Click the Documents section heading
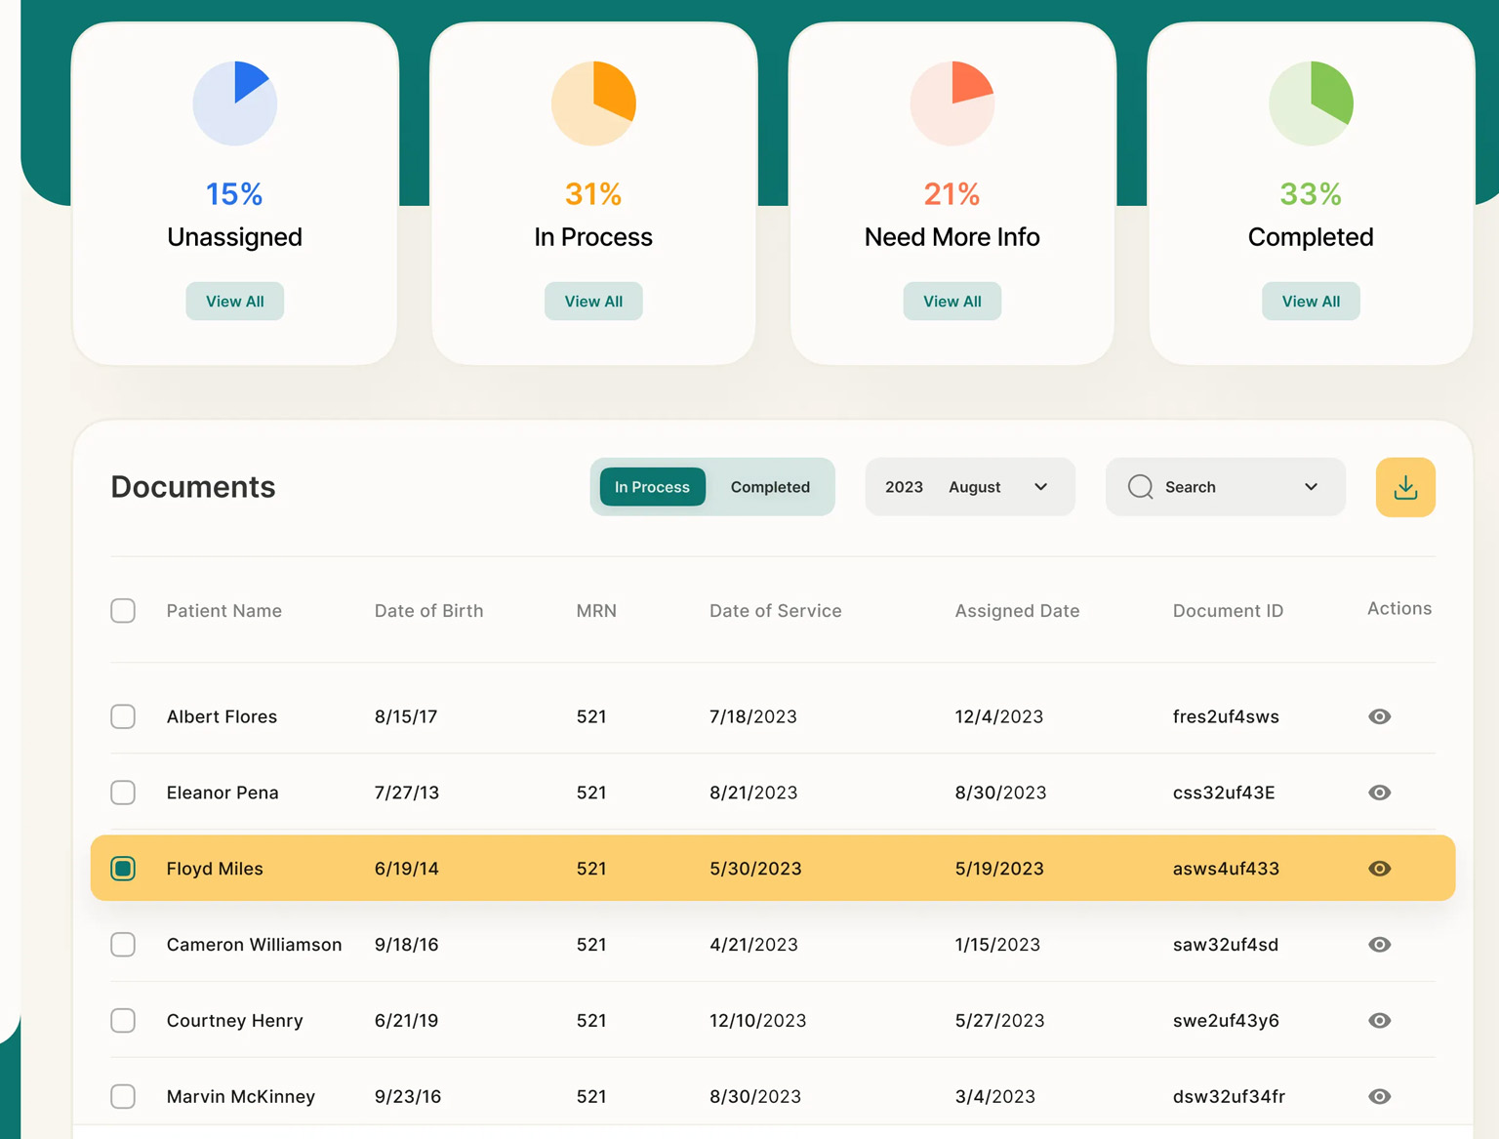 click(193, 487)
